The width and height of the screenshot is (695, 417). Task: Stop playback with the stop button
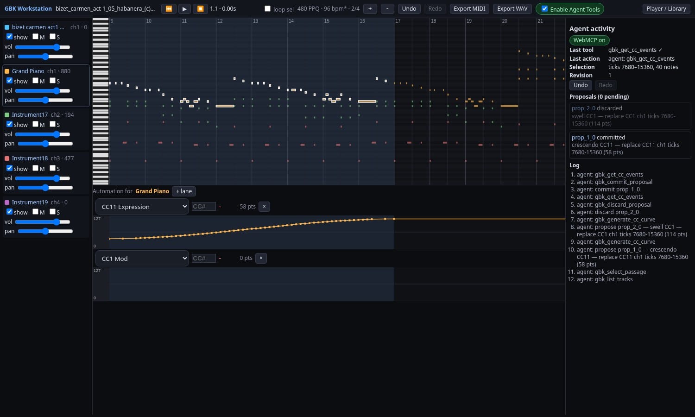click(200, 9)
